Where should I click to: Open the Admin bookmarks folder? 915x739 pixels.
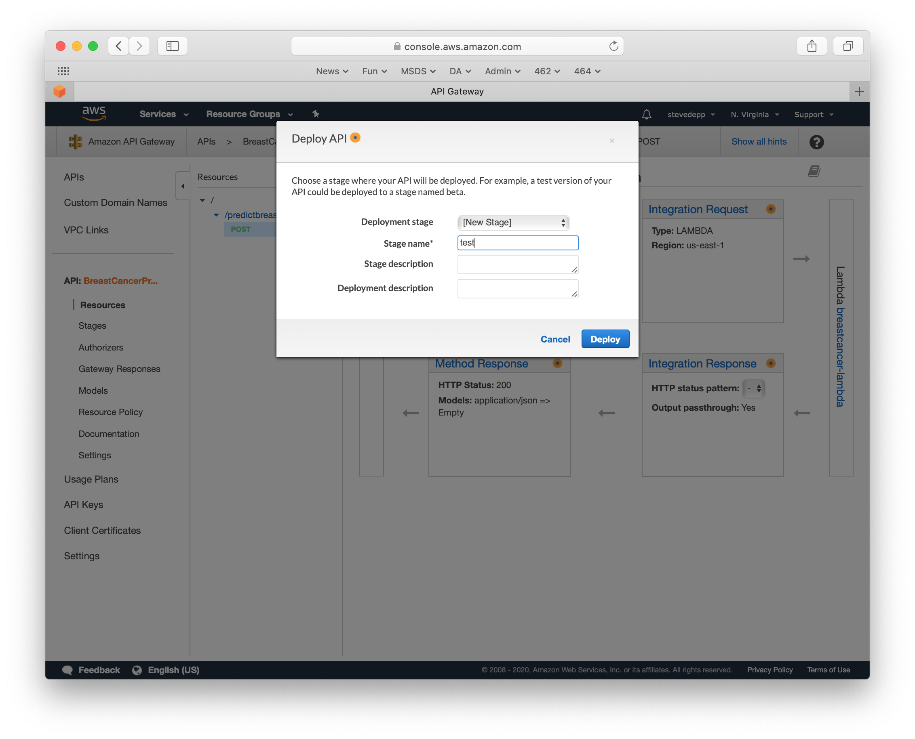coord(503,71)
